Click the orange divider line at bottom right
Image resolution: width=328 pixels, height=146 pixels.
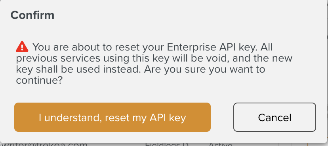(x=308, y=144)
